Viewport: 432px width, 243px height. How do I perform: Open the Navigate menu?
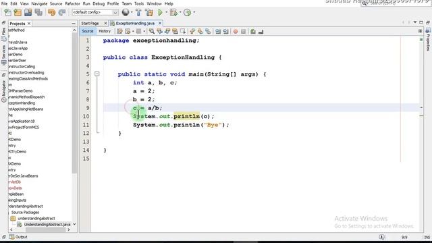point(39,4)
